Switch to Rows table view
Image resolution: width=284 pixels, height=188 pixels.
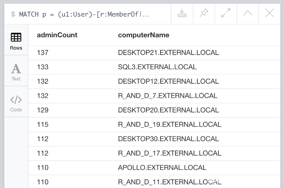click(x=16, y=41)
